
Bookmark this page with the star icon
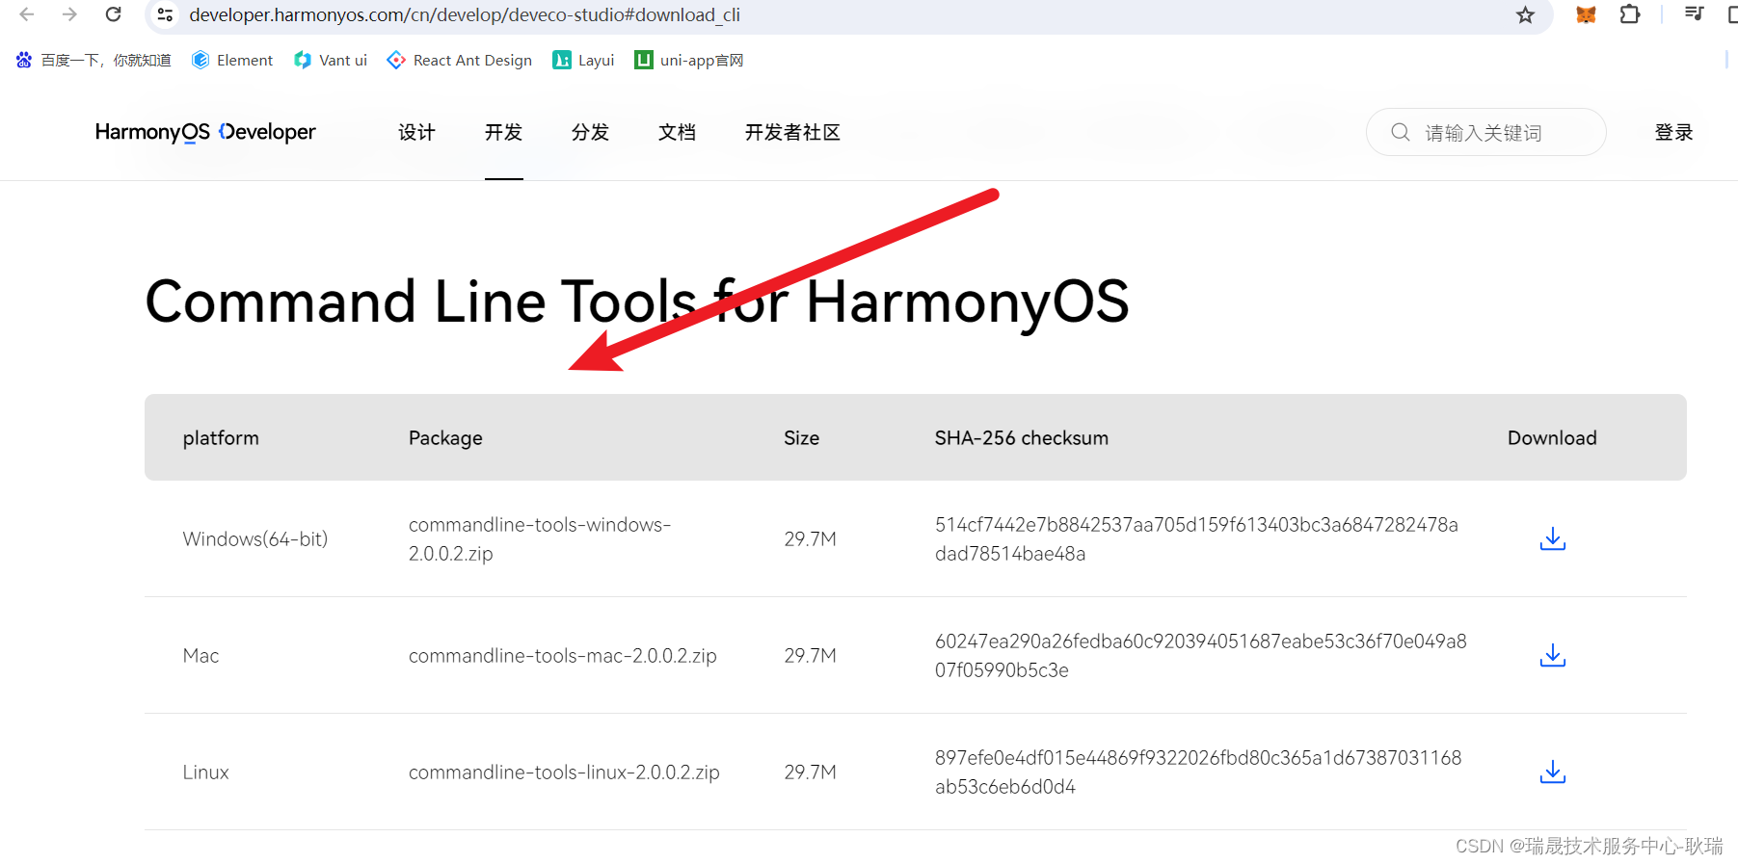pyautogui.click(x=1525, y=14)
